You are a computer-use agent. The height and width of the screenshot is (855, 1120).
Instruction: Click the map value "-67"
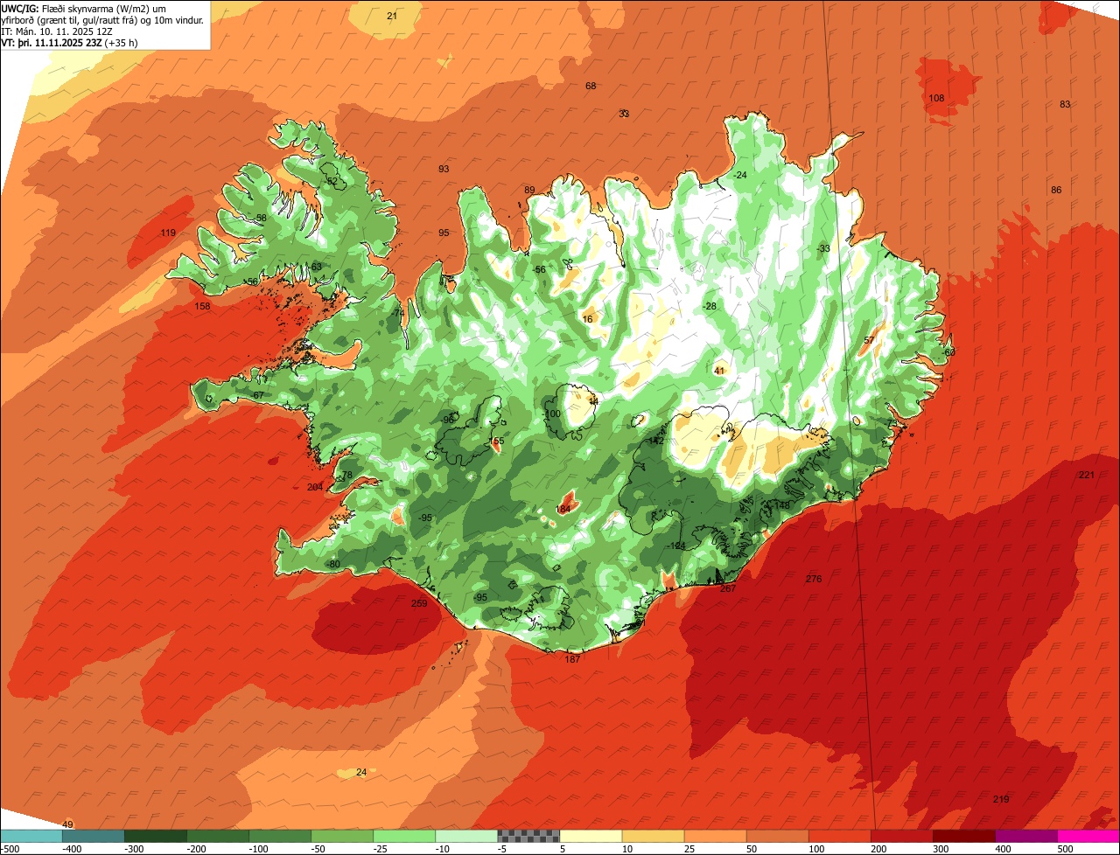[257, 395]
